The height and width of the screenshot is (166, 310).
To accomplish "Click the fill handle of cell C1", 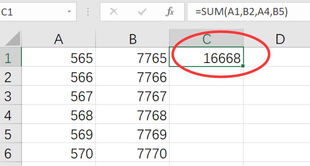I will point(243,66).
